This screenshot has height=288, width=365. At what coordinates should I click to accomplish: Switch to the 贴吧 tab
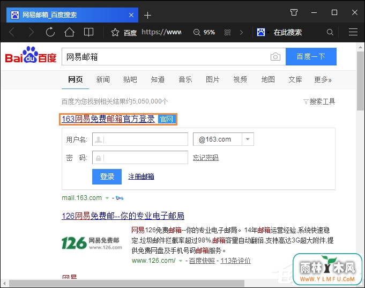pos(130,79)
